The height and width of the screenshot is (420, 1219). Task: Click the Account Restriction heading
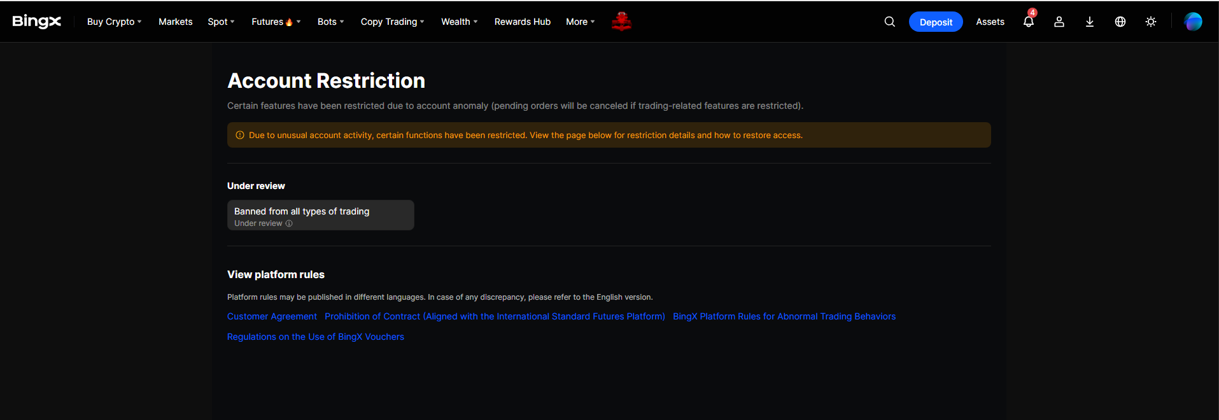[326, 81]
